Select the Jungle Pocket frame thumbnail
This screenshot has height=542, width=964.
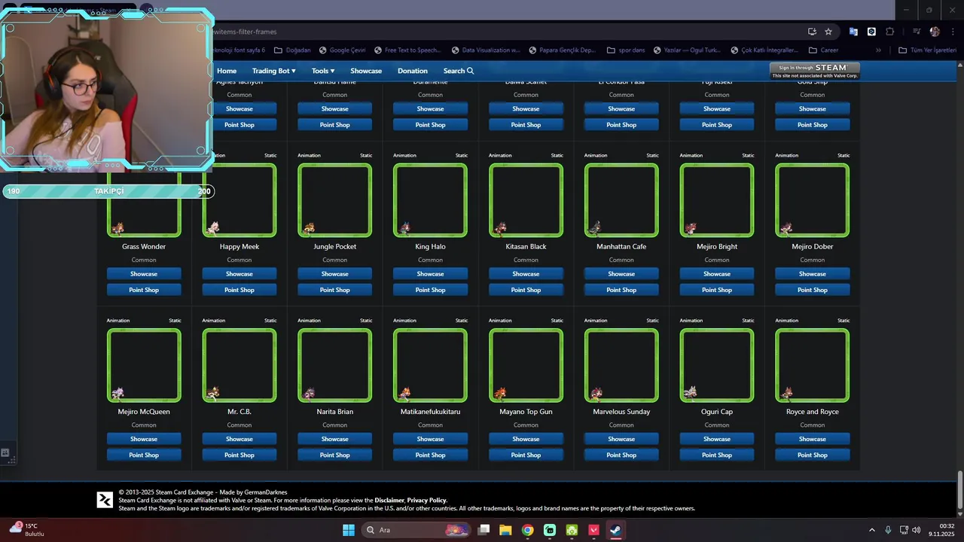(x=335, y=200)
